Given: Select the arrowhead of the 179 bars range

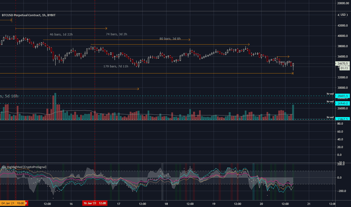Looking at the screenshot, I should [292, 73].
